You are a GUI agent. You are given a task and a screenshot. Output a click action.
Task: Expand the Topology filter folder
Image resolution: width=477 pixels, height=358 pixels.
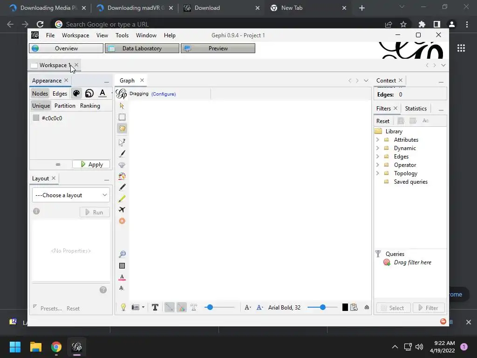pyautogui.click(x=377, y=173)
